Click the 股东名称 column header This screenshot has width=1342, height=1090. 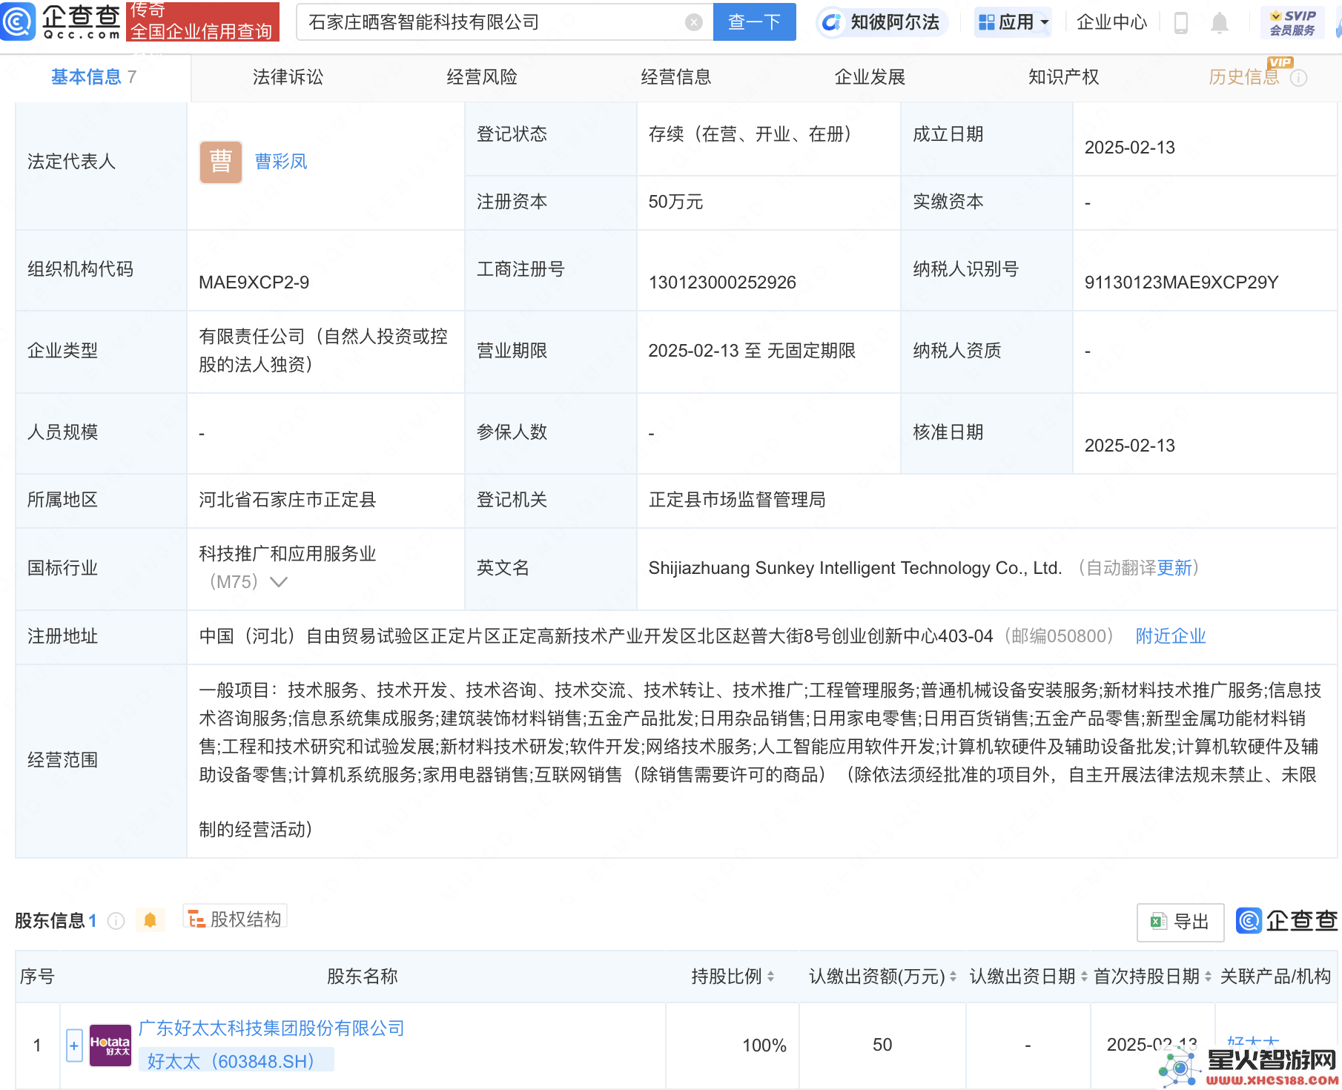pyautogui.click(x=363, y=977)
